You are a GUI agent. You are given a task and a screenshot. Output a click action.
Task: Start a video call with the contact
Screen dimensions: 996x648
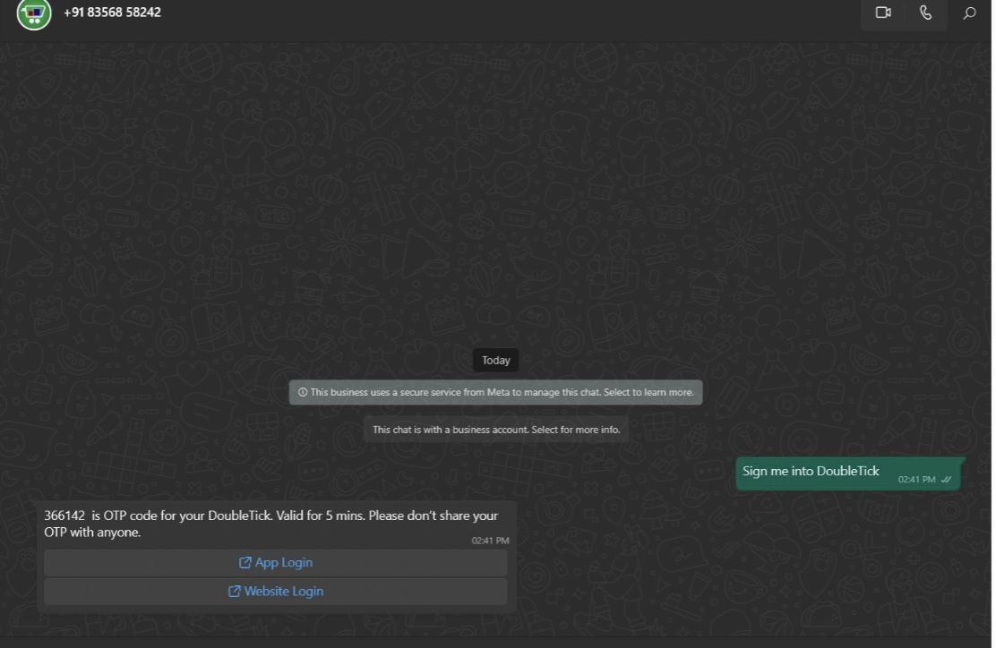(x=882, y=13)
